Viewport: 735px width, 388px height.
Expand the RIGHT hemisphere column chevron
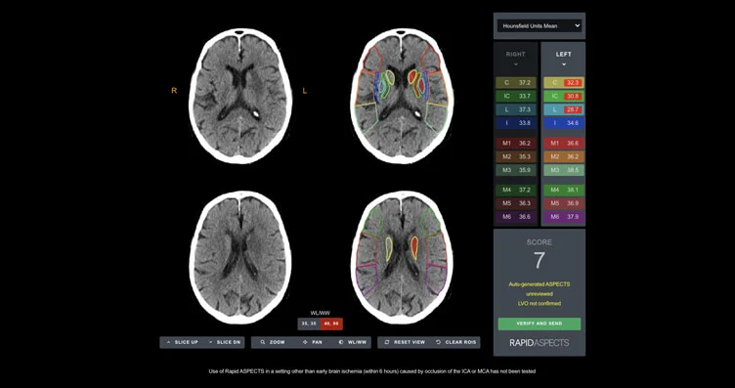coord(515,65)
